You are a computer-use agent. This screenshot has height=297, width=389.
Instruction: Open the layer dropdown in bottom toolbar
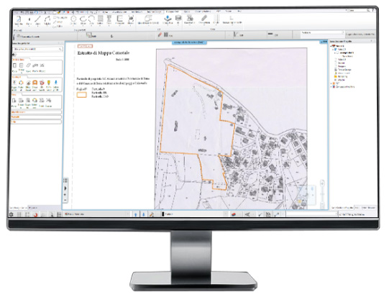[97, 214]
